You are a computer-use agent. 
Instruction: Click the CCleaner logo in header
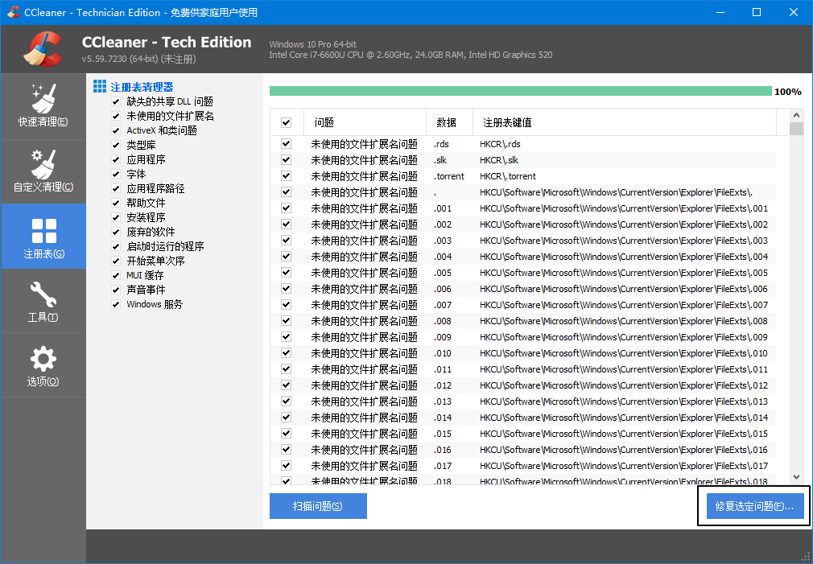point(42,50)
